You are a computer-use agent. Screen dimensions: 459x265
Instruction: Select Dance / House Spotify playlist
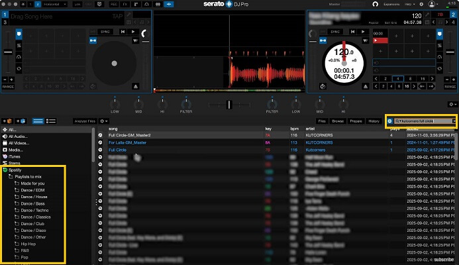[34, 197]
